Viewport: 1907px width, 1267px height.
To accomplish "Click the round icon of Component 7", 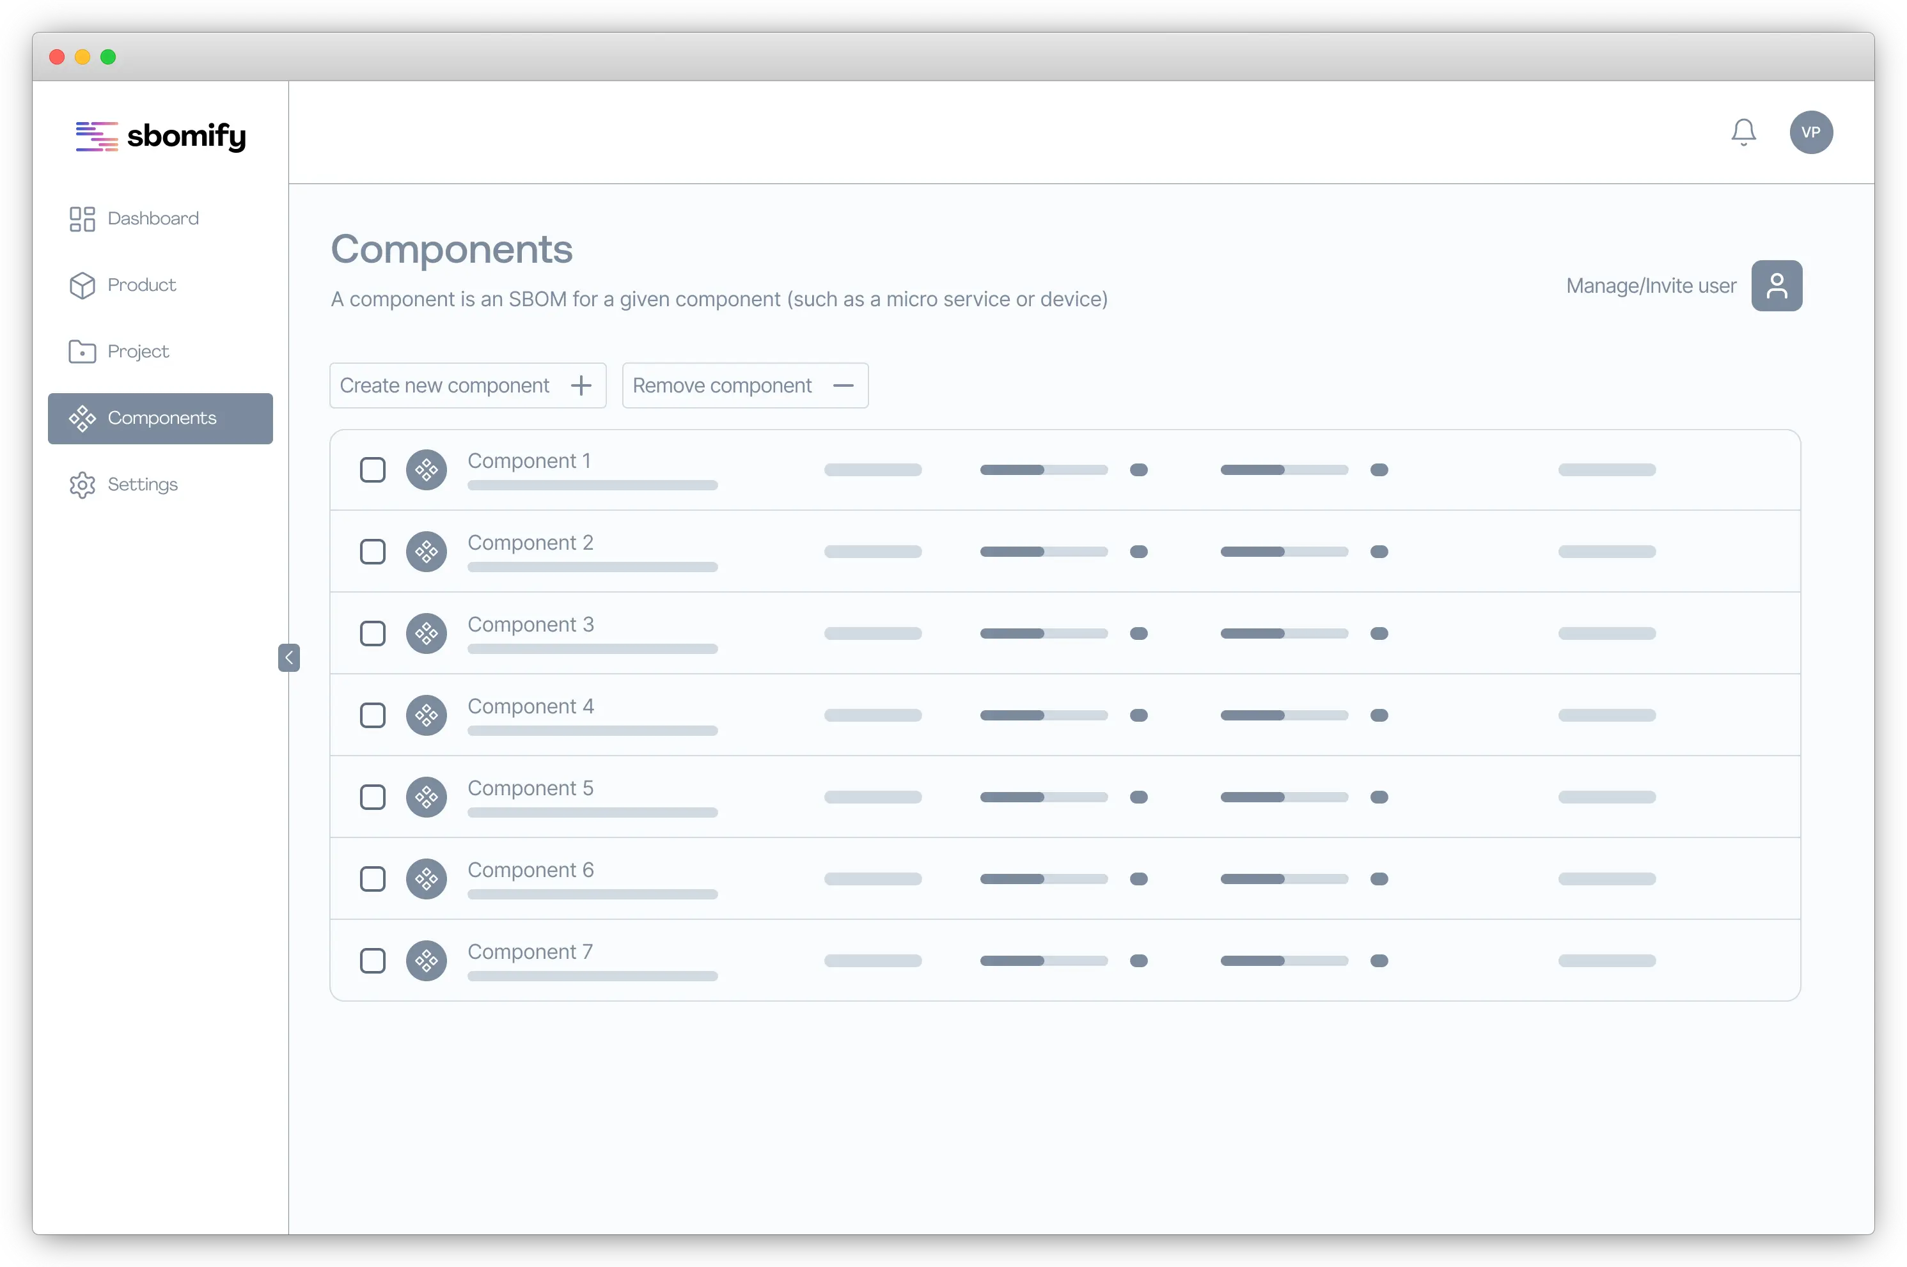I will pyautogui.click(x=426, y=961).
